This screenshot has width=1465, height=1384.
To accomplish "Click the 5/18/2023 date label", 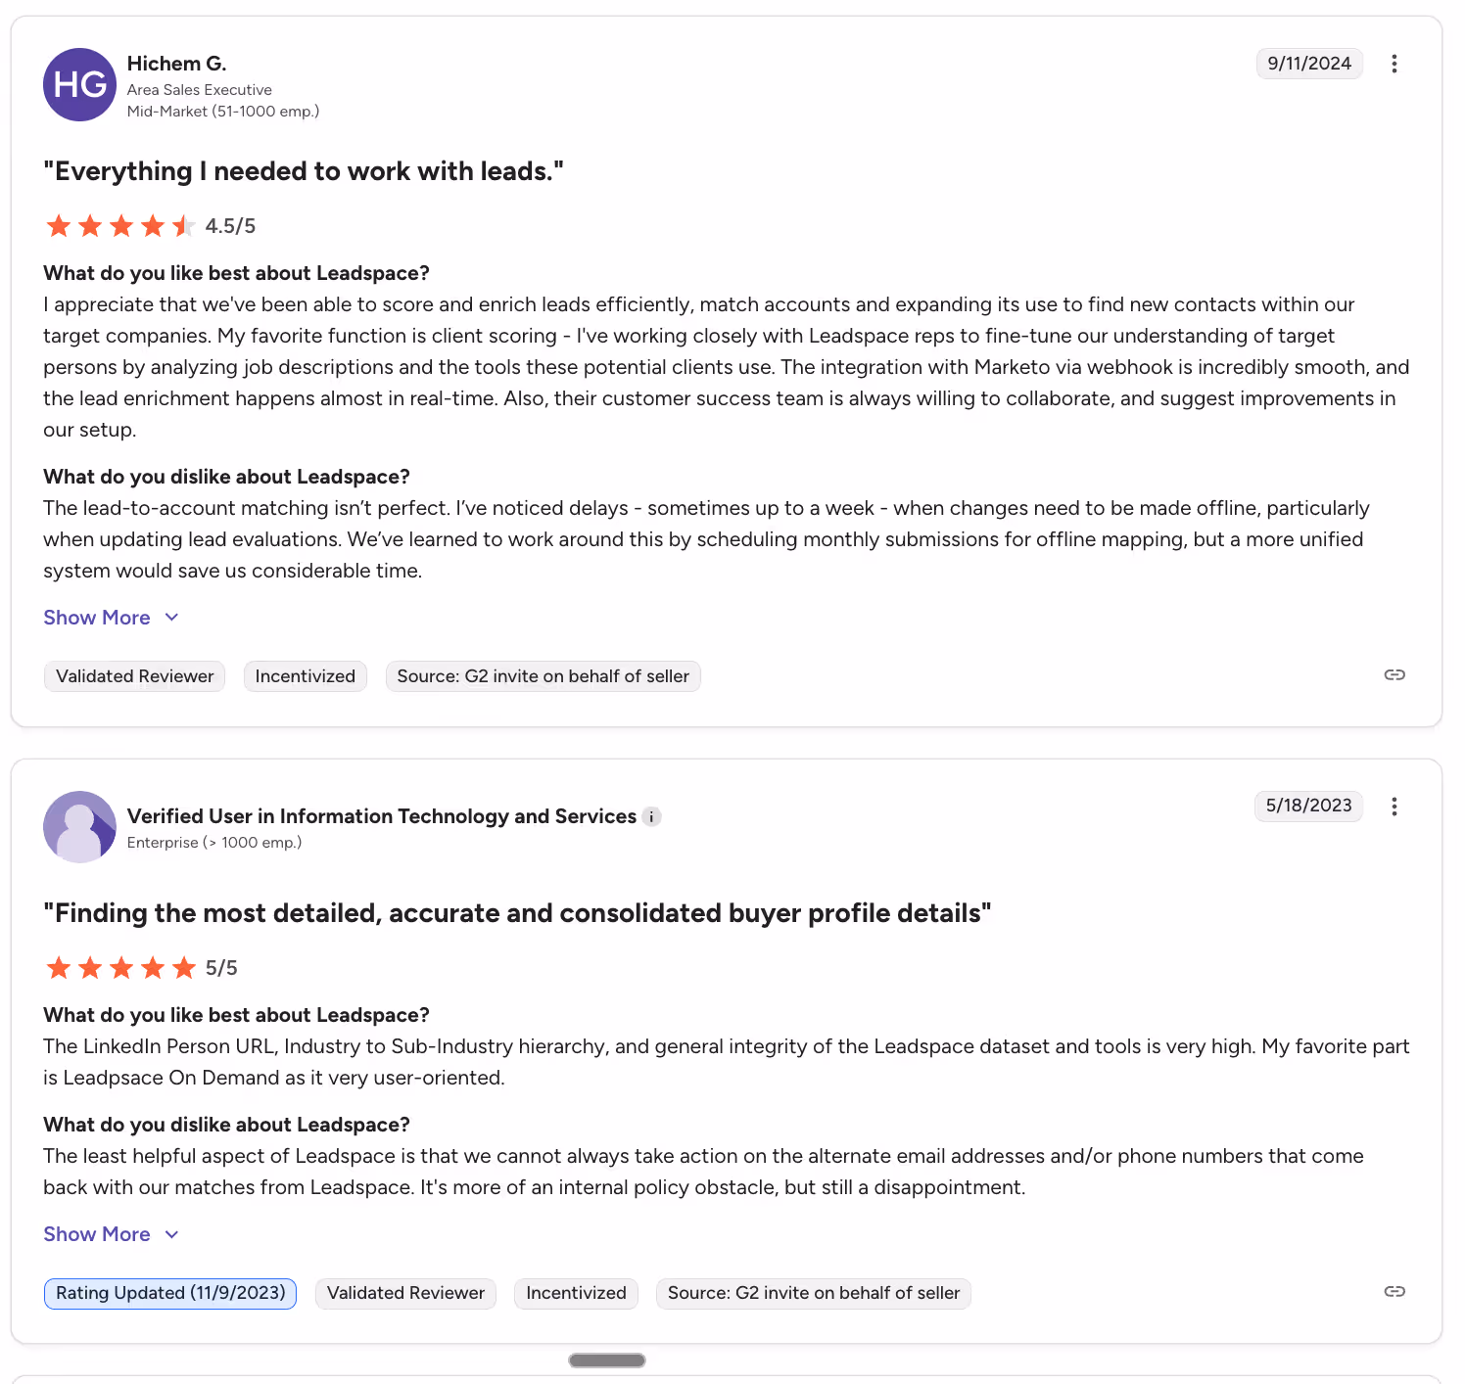I will tap(1308, 806).
